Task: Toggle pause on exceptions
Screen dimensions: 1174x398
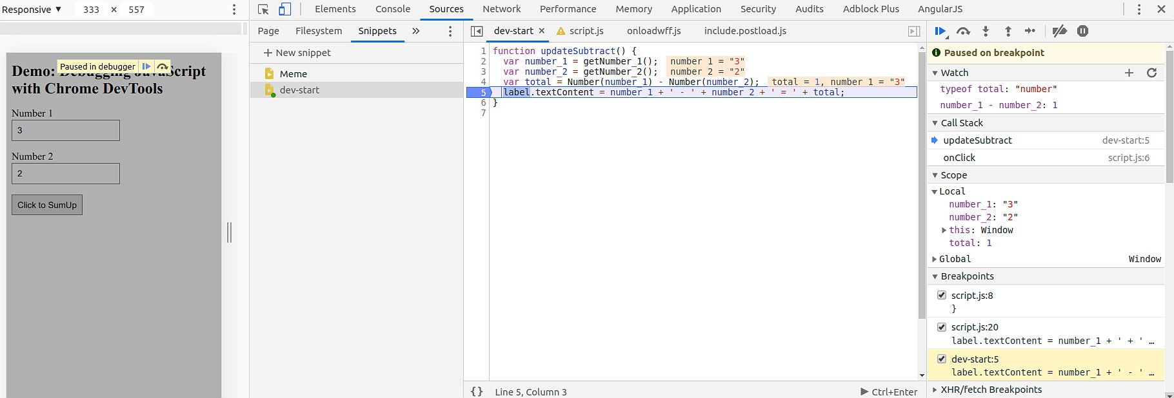Action: point(1082,31)
